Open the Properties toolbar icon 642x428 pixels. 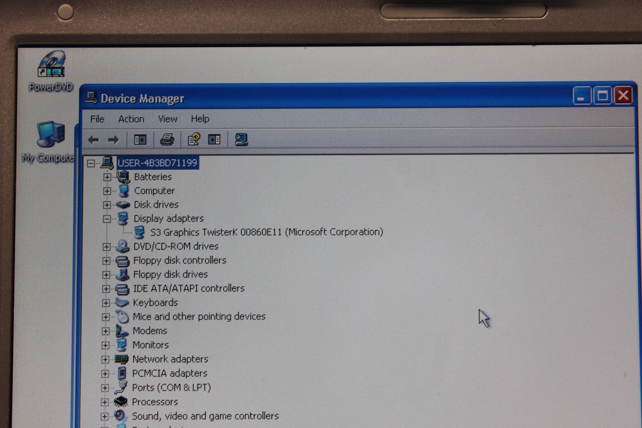(194, 139)
